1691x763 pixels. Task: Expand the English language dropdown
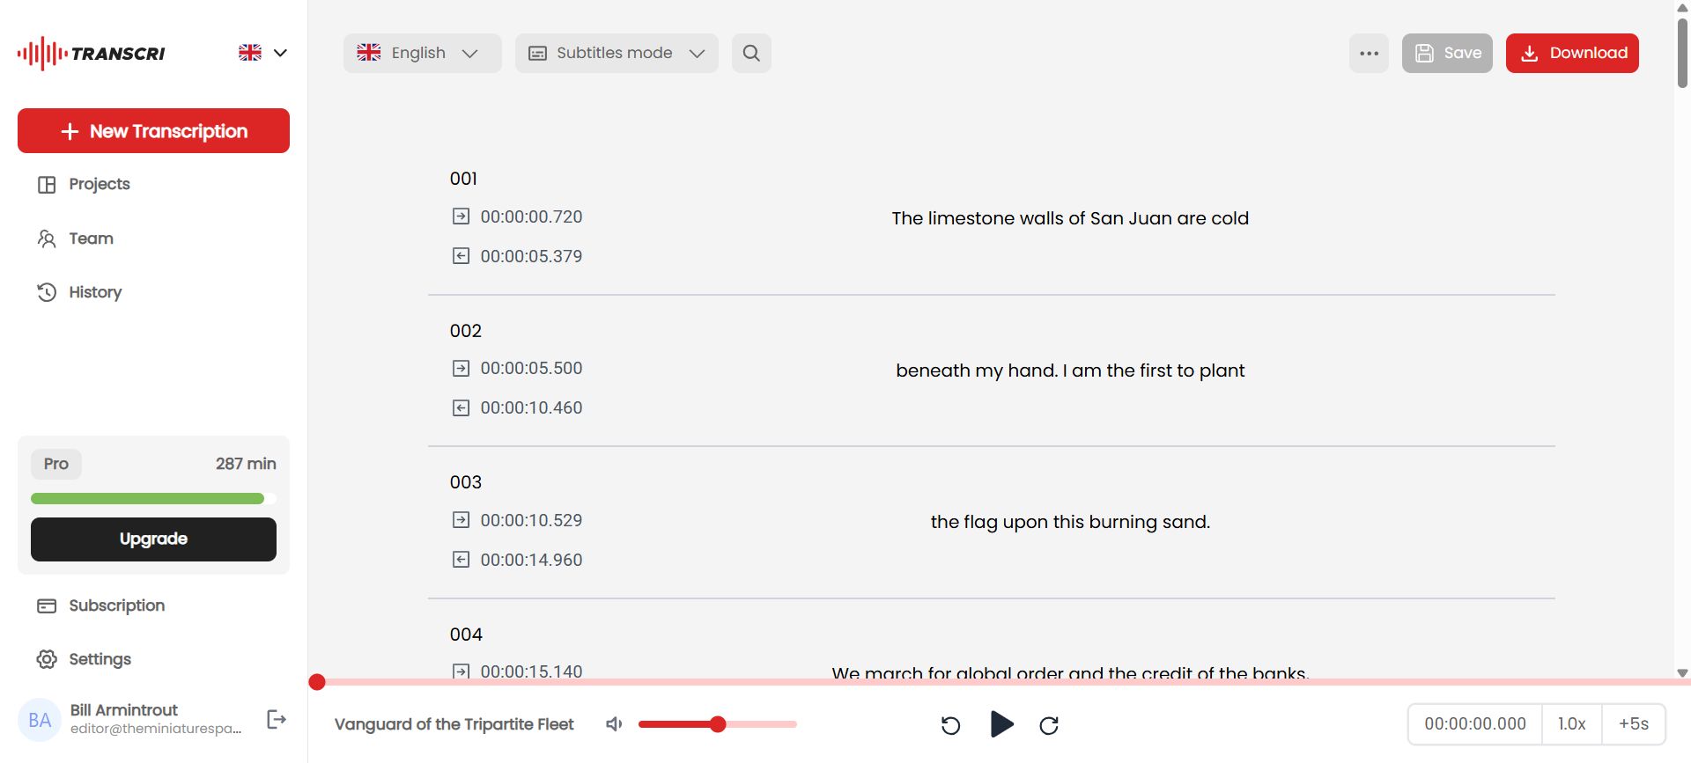422,53
